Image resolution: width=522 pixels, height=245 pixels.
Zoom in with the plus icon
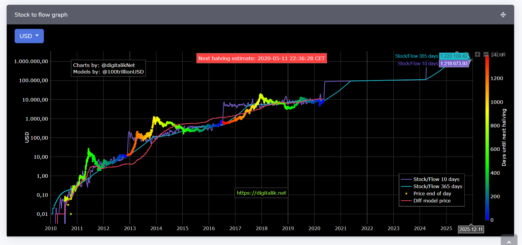point(478,54)
